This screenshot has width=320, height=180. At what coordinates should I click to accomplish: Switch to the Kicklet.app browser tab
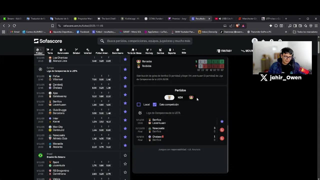(130, 19)
